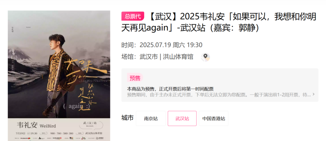Viewport: 326px width, 141px height.
Task: Select the 中国香港站 city option
Action: 213,118
